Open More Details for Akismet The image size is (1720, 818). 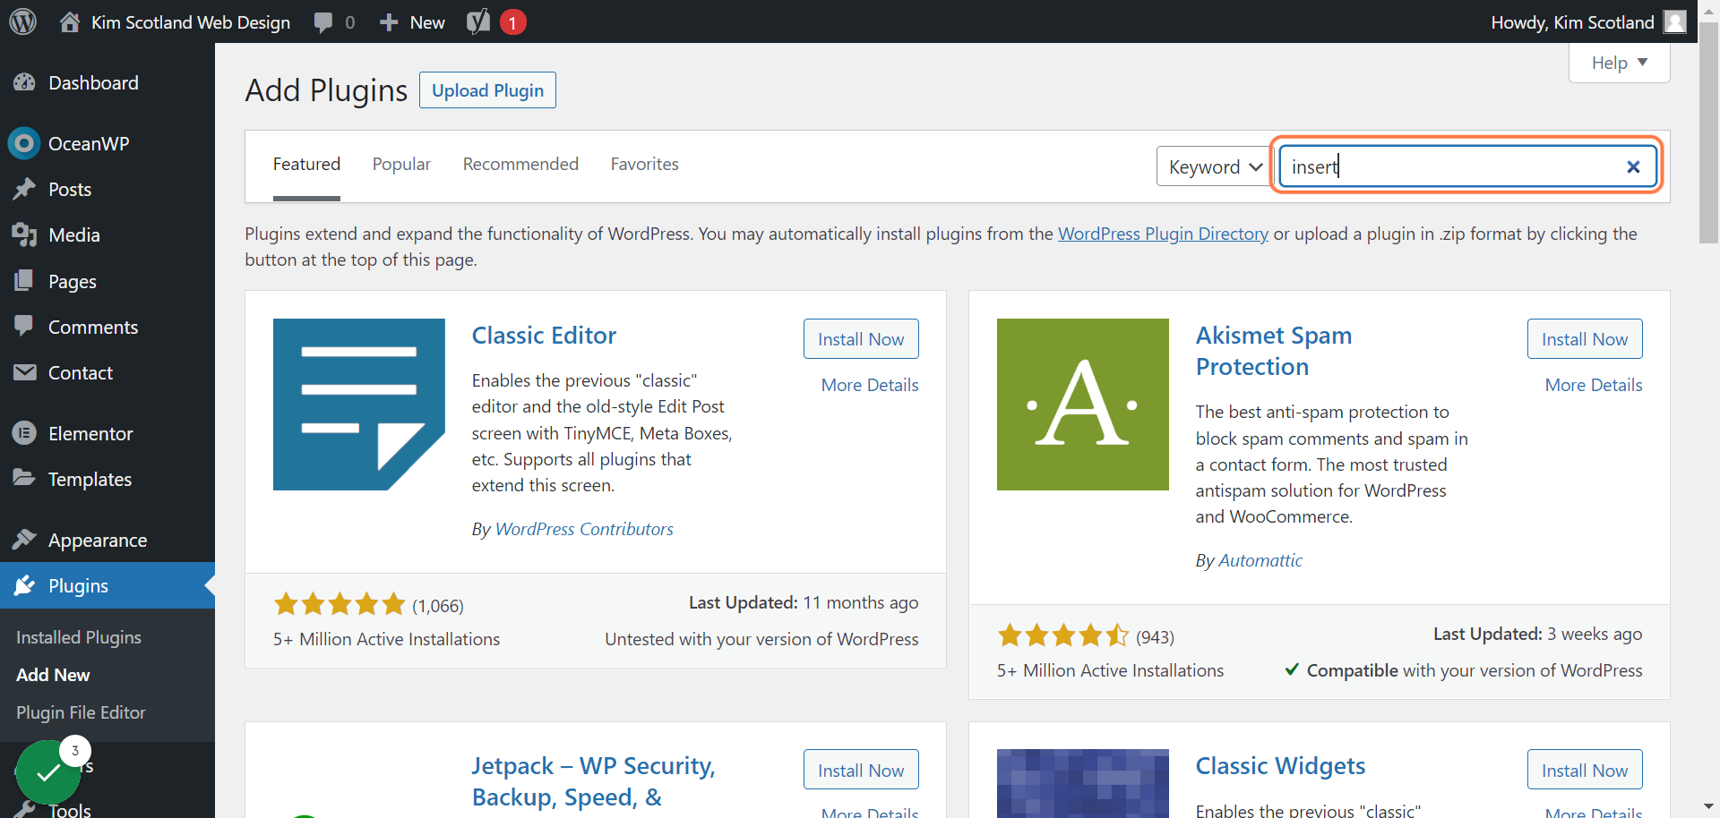[1594, 385]
